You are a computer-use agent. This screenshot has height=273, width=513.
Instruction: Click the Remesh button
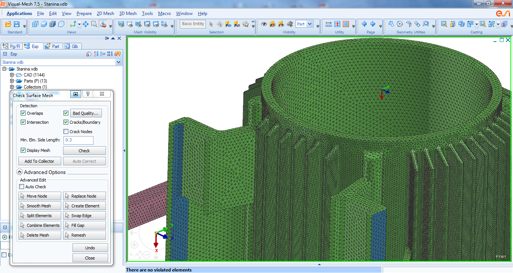click(x=84, y=235)
